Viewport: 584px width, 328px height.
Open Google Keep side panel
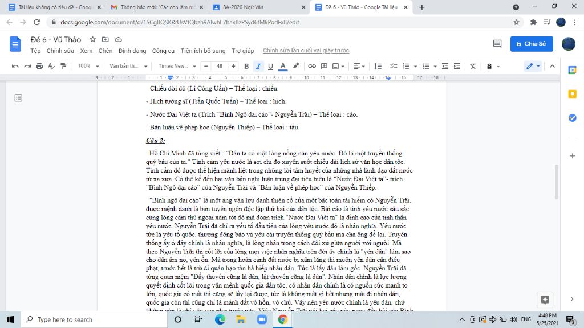click(x=572, y=94)
